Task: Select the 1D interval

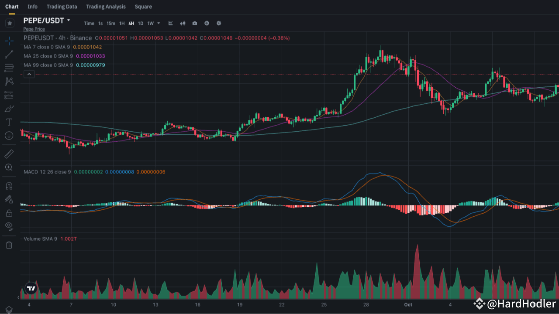Action: tap(141, 24)
